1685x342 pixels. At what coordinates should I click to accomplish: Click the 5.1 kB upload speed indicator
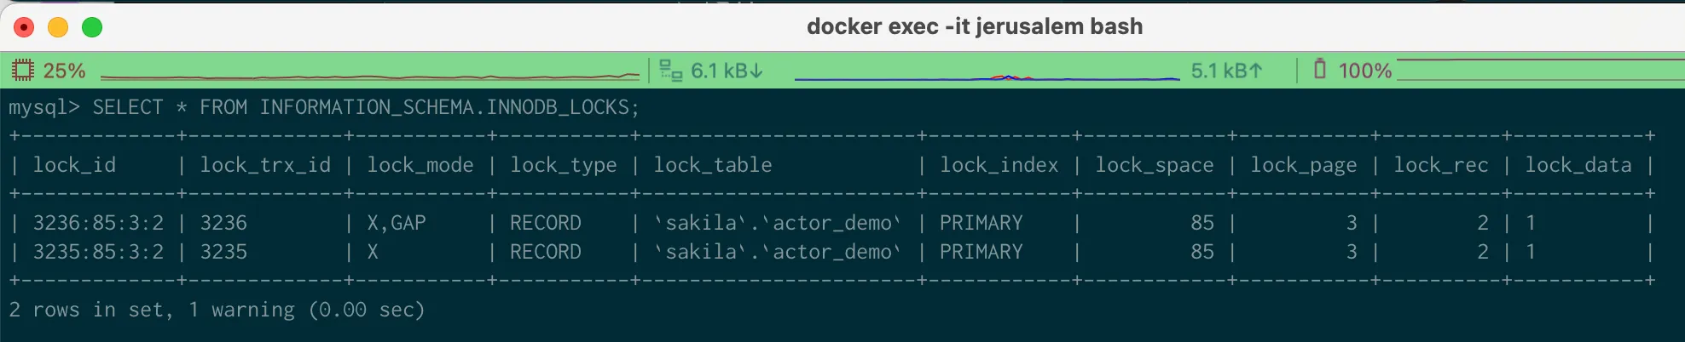pyautogui.click(x=1226, y=71)
